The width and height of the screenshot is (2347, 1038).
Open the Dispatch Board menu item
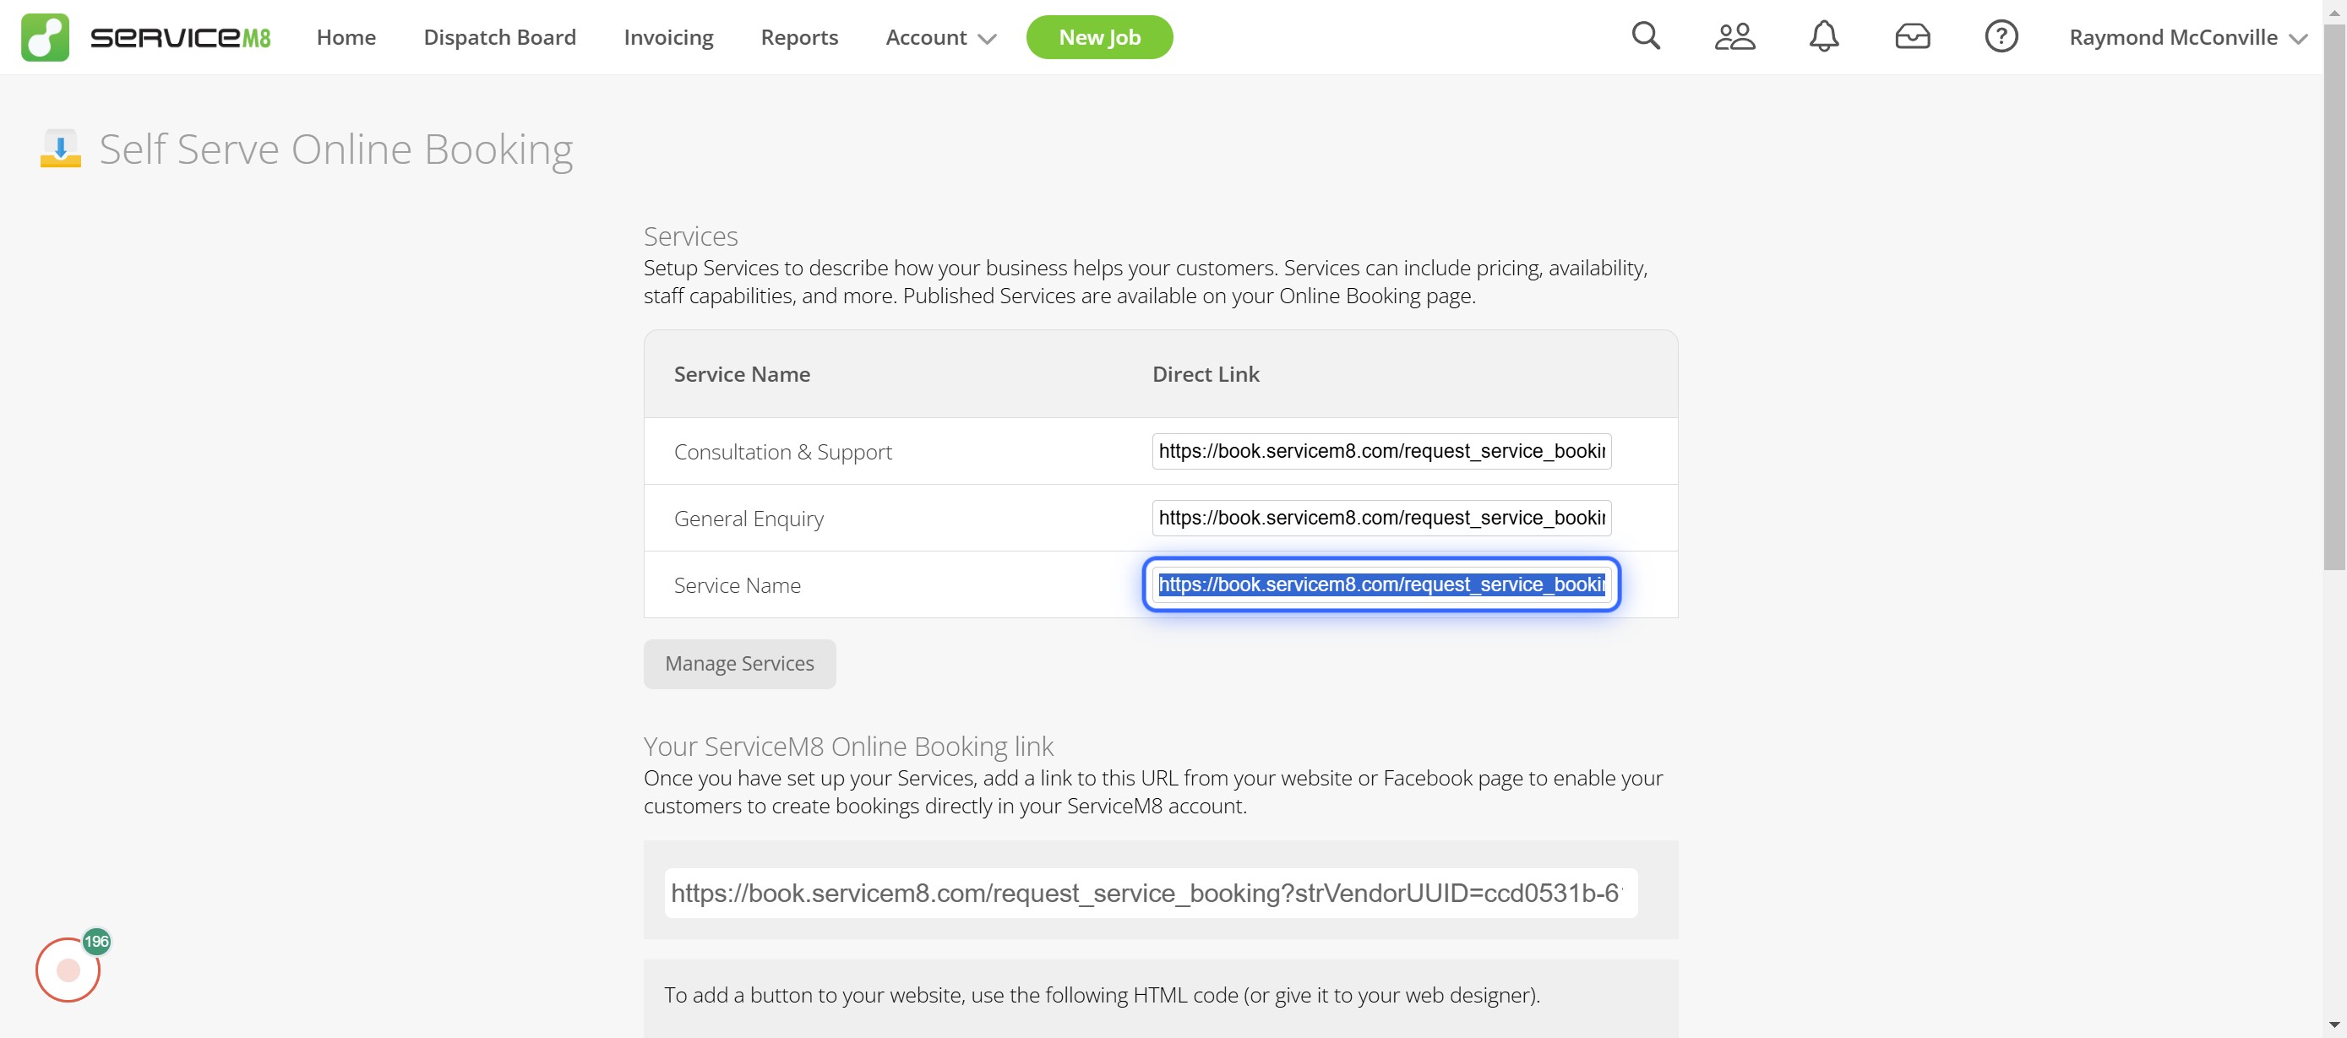click(499, 37)
